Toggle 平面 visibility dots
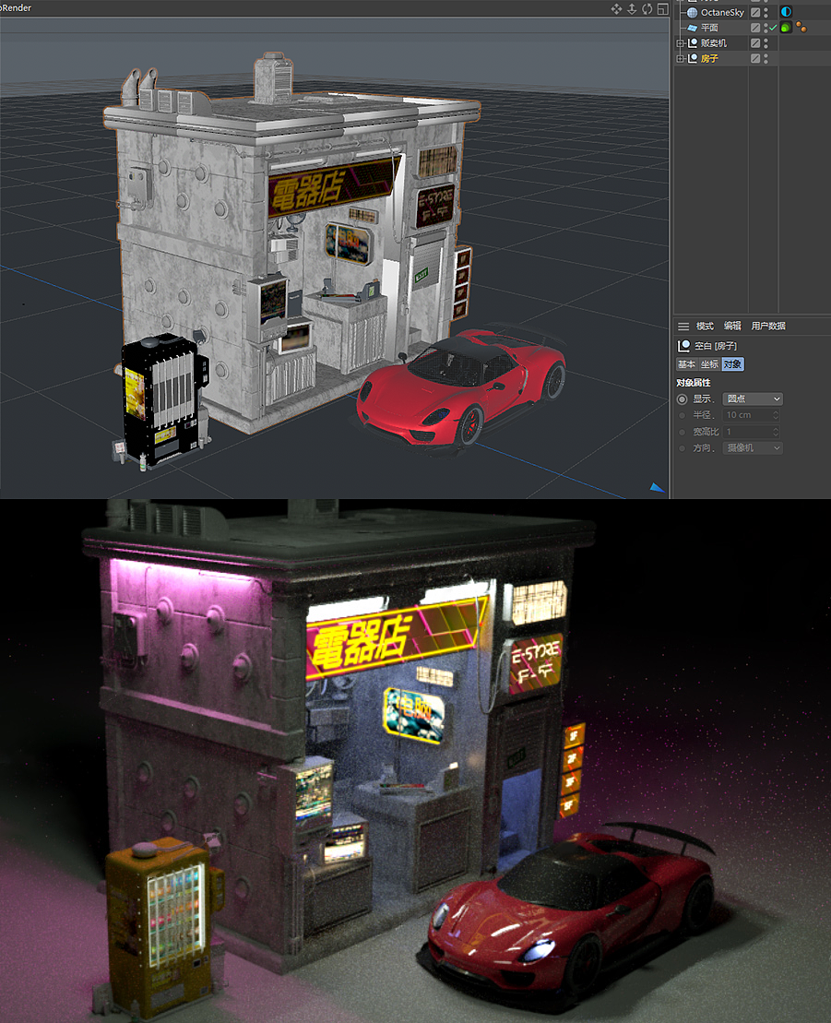Image resolution: width=831 pixels, height=1023 pixels. (766, 28)
